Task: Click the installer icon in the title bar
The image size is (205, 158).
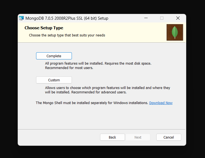Action: pos(21,18)
